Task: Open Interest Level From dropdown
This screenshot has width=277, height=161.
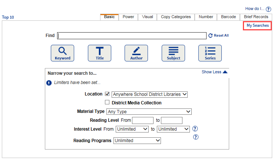Action: (x=132, y=129)
